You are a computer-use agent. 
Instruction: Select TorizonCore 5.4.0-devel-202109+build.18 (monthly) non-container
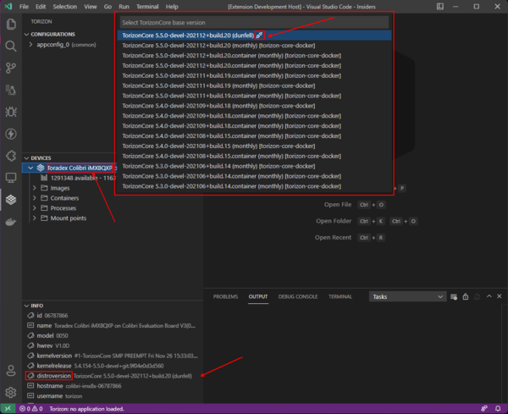[254, 106]
